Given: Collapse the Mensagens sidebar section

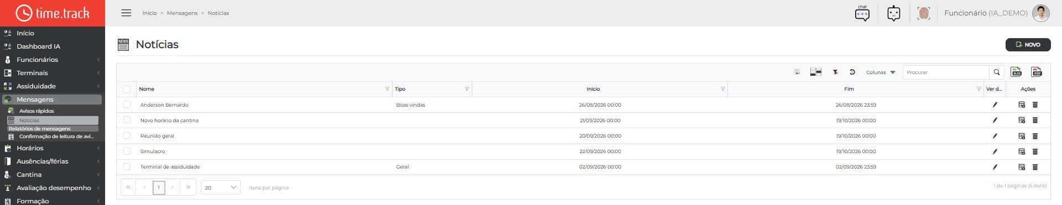Looking at the screenshot, I should tap(52, 99).
